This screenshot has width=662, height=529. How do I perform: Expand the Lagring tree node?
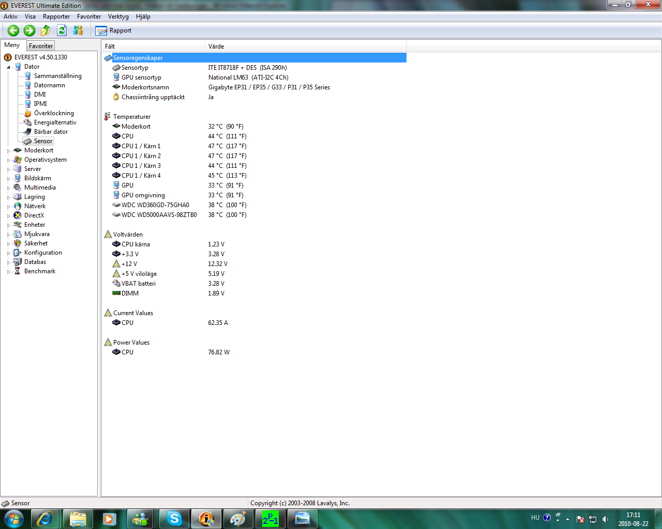pyautogui.click(x=8, y=197)
